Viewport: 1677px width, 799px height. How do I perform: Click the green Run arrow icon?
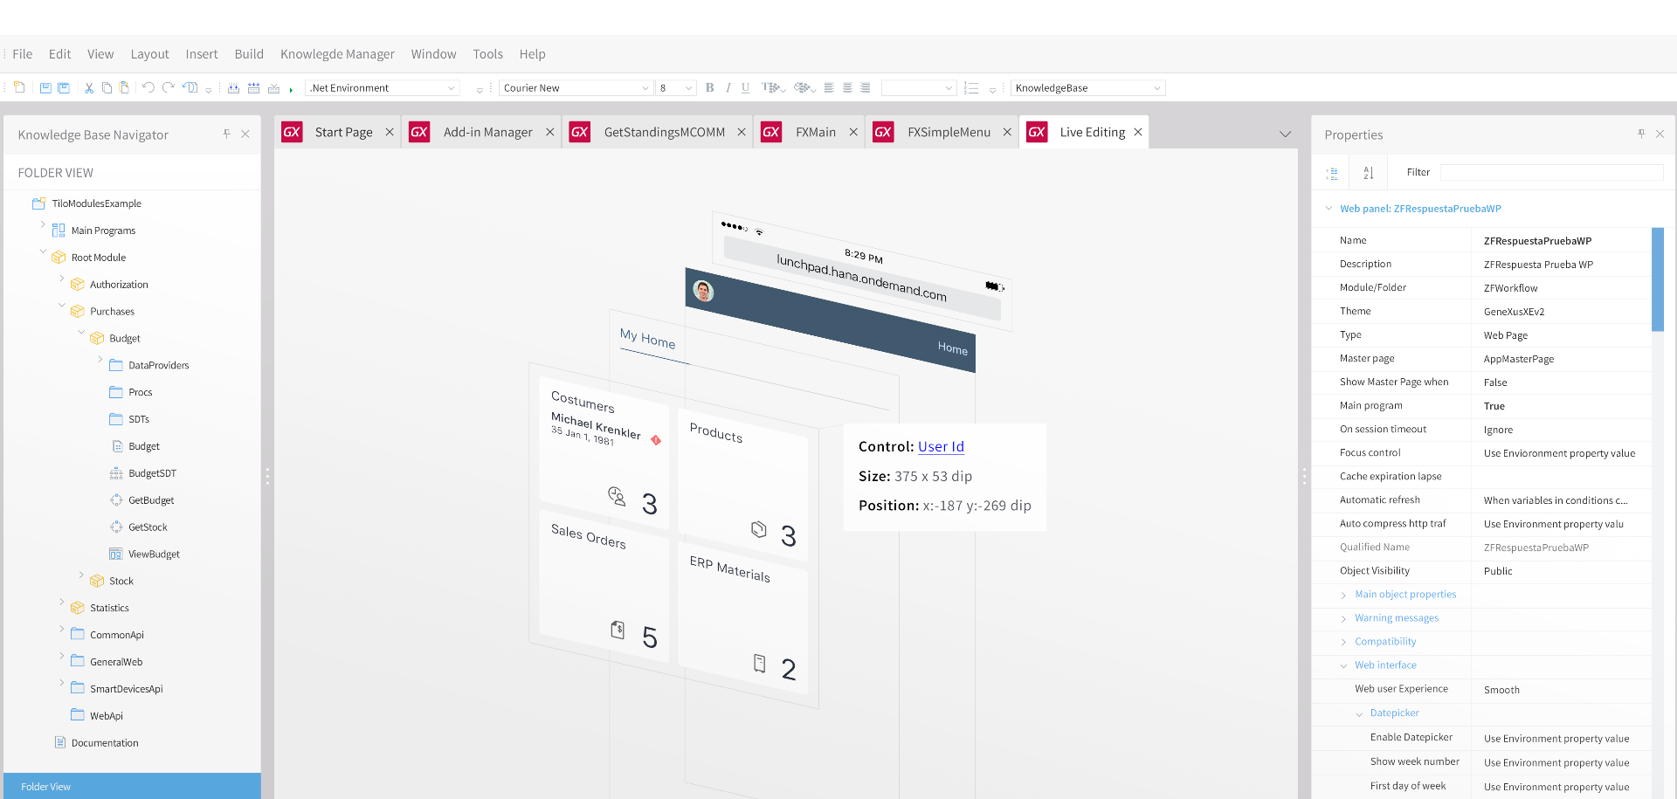coord(291,89)
